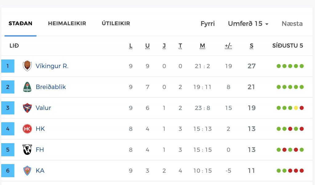Open the Breiðablik team link
Screen dimensions: 315x185
point(51,87)
